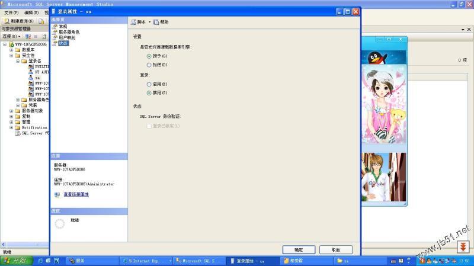Click the 查看连接属性 link
The width and height of the screenshot is (474, 266).
click(76, 194)
